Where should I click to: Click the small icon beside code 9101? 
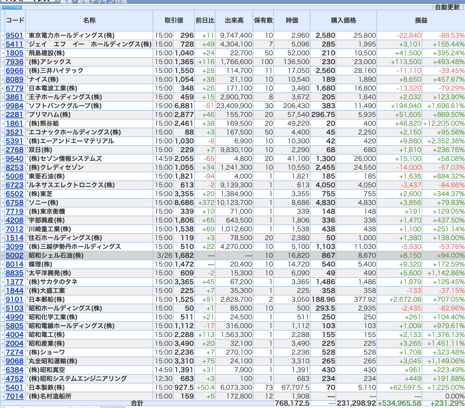coord(3,300)
